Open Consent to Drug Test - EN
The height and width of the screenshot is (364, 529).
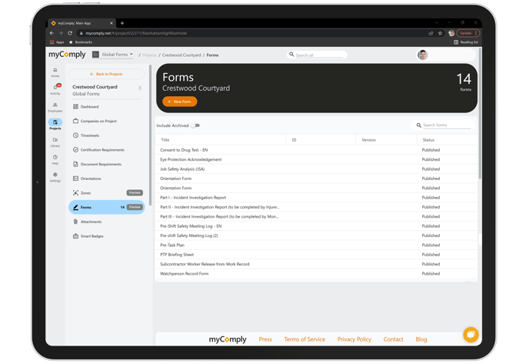317,150
